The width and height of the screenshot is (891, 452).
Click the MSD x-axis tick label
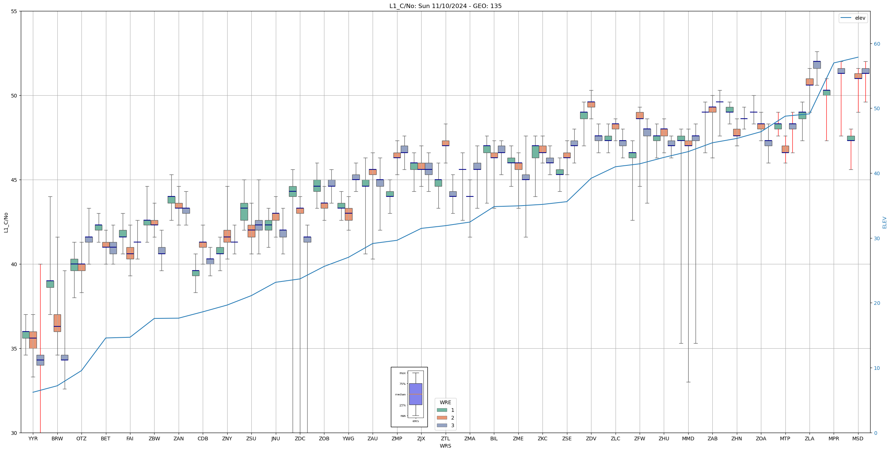pyautogui.click(x=858, y=438)
